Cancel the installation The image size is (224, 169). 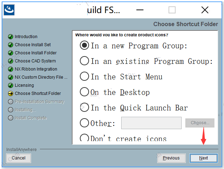[x=19, y=158]
